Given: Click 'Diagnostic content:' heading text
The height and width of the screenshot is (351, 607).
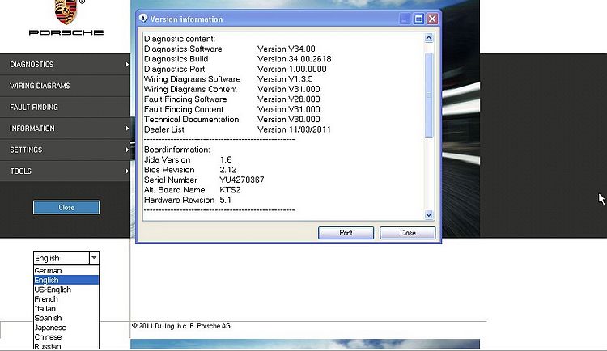Looking at the screenshot, I should click(180, 39).
